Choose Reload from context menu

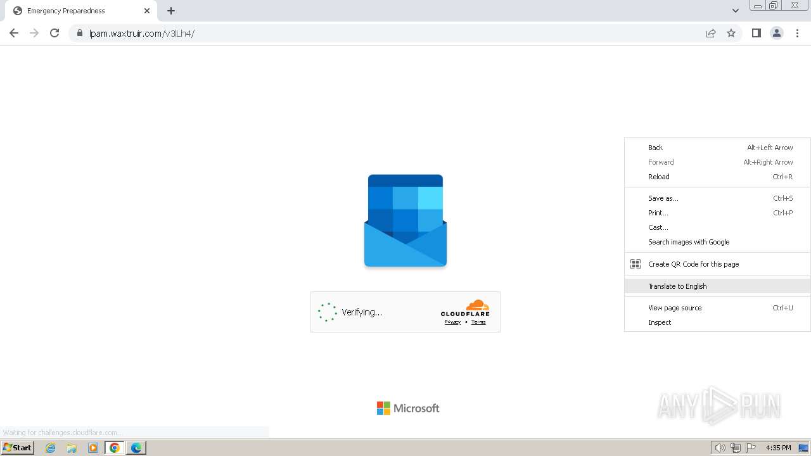(717, 177)
